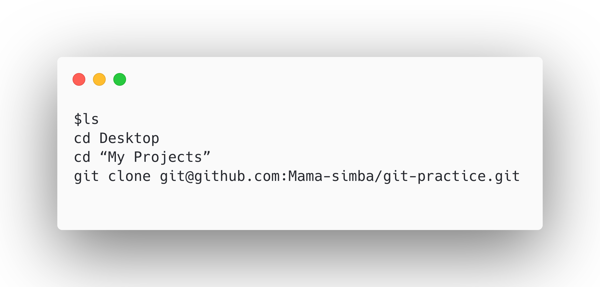The width and height of the screenshot is (600, 287).
Task: Click the slash between Mama-simba and git-practice
Action: point(378,176)
